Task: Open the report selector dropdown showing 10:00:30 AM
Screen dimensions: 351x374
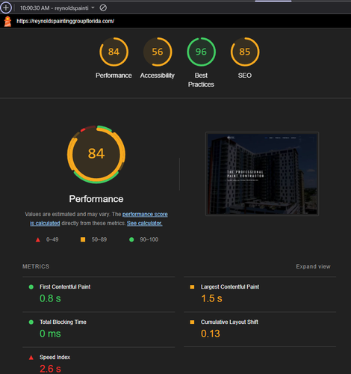Action: click(x=58, y=8)
